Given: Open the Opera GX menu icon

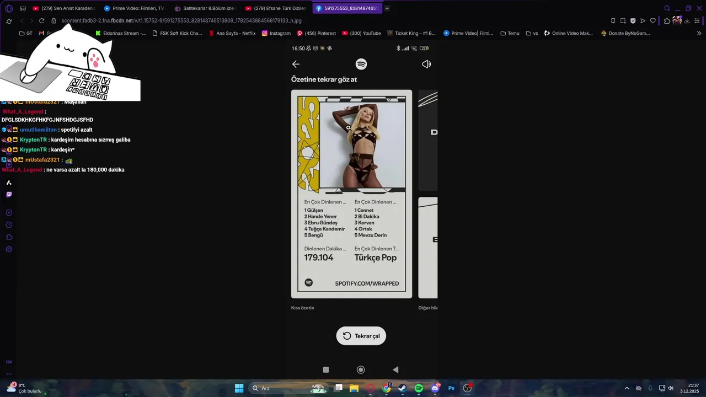Looking at the screenshot, I should click(x=8, y=8).
